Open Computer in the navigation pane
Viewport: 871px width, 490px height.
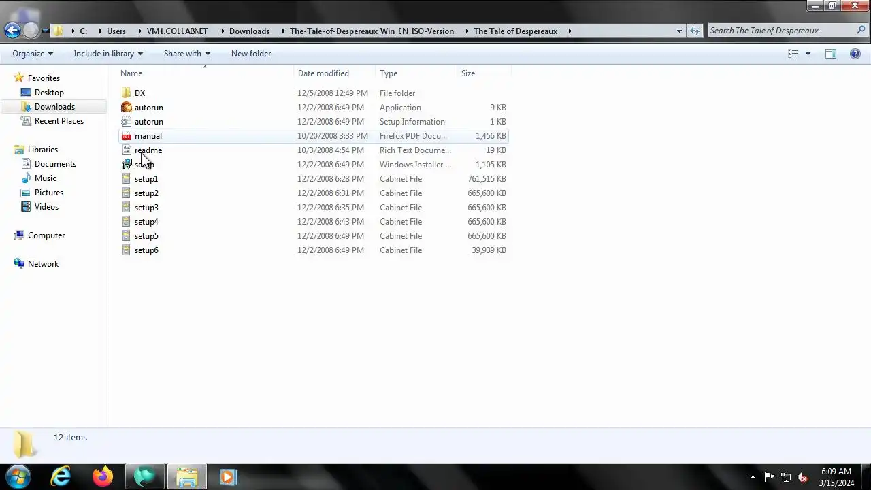[46, 235]
